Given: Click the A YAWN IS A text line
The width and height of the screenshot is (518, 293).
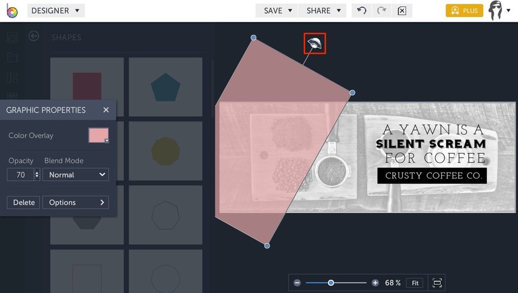Looking at the screenshot, I should point(433,130).
